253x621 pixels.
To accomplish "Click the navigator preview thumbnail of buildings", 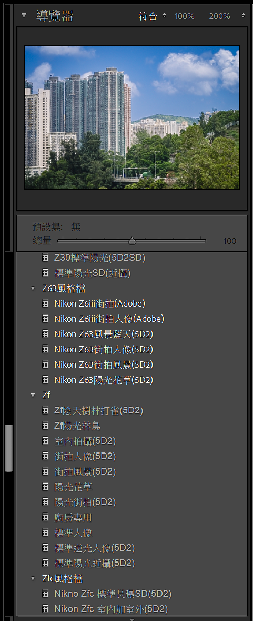I will point(132,117).
